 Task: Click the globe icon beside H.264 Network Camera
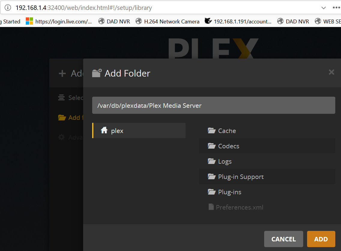[139, 21]
